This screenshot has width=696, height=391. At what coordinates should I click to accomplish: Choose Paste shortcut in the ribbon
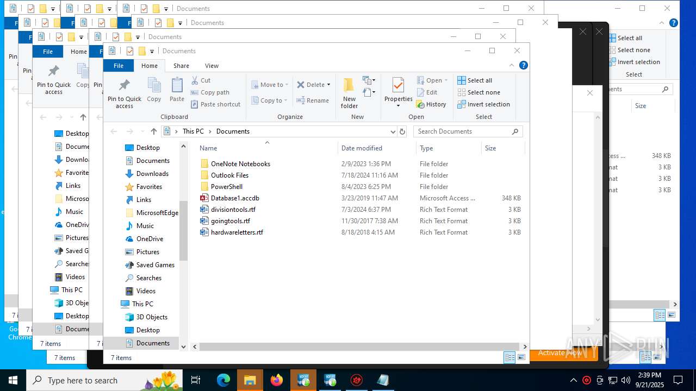point(215,104)
